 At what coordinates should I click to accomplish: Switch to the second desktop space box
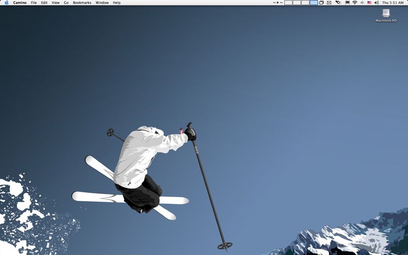(x=297, y=2)
